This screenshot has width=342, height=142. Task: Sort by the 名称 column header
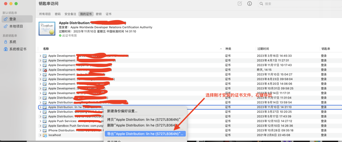pos(46,49)
